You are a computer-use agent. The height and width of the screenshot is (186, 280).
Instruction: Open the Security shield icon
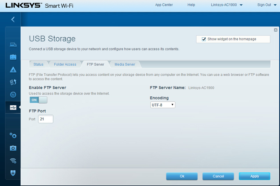click(x=13, y=173)
